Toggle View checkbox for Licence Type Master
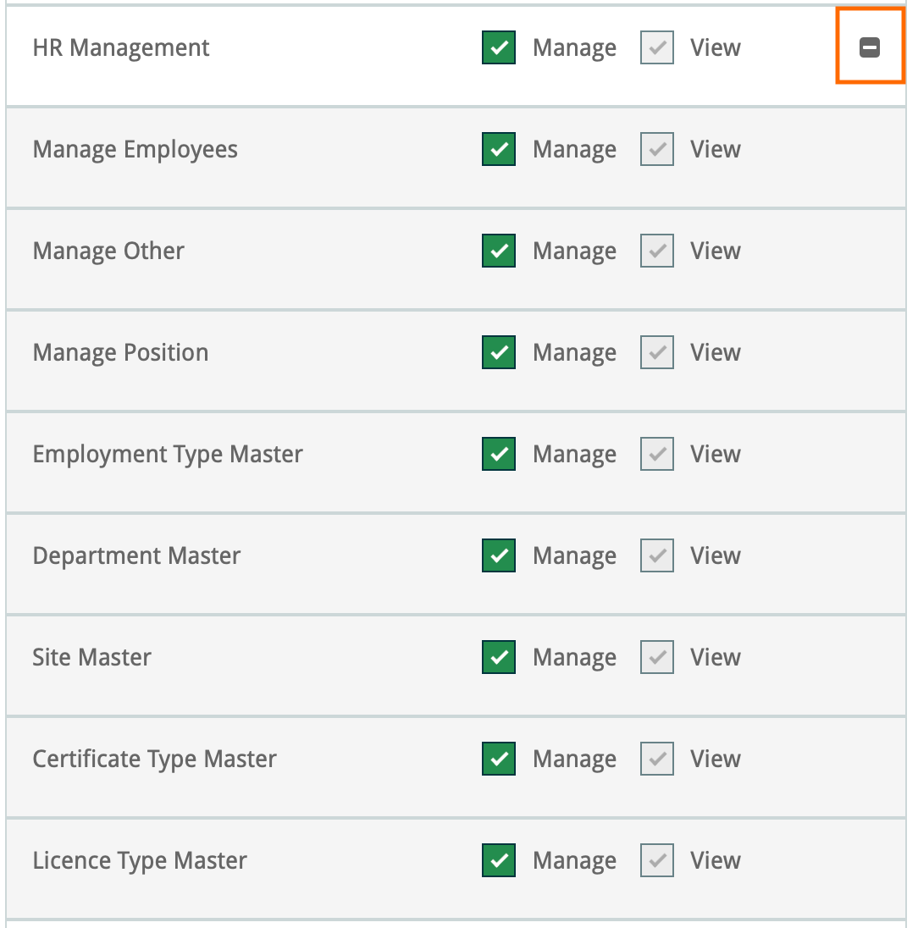The width and height of the screenshot is (918, 928). tap(656, 861)
